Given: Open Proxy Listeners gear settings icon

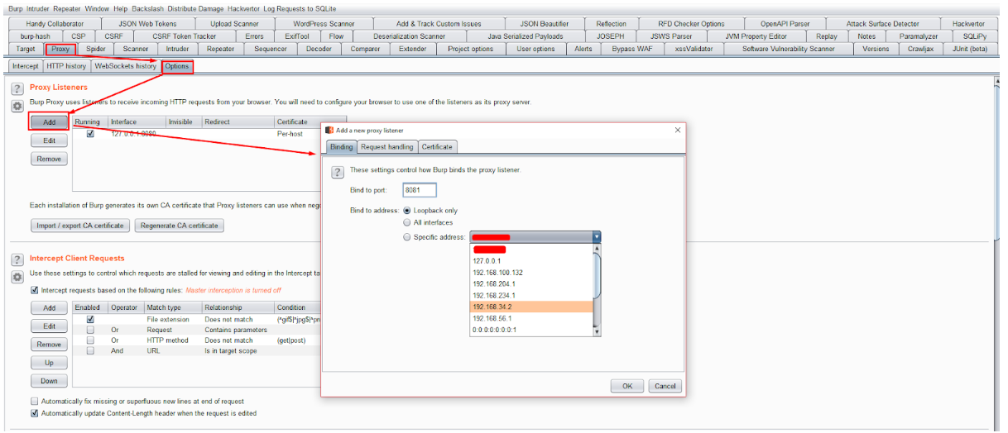Looking at the screenshot, I should point(17,106).
